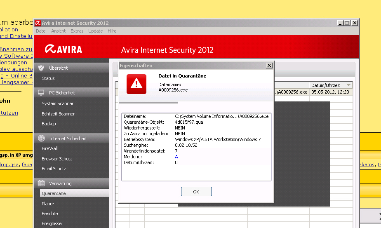Screen dimensions: 381x228
Task: Open Planer in sidebar
Action: [x=48, y=204]
